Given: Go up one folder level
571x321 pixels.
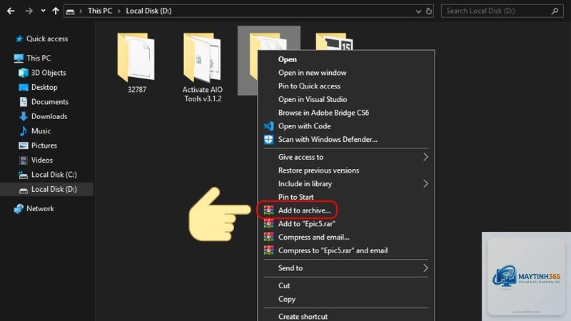Looking at the screenshot, I should (56, 11).
